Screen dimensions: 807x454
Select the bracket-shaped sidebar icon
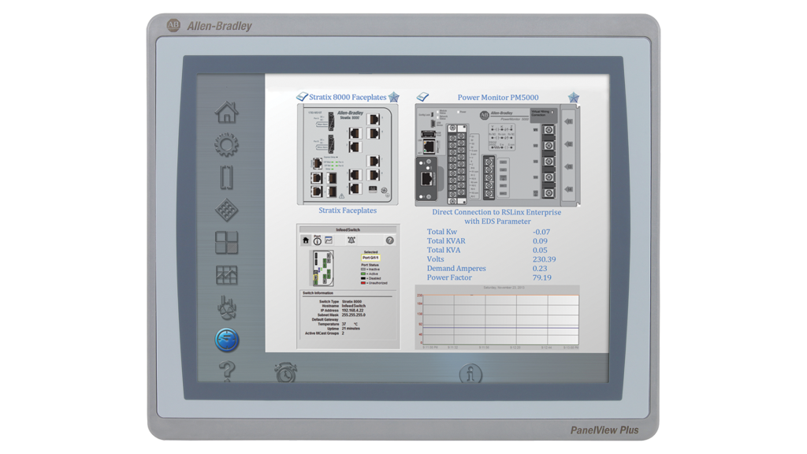click(x=226, y=177)
